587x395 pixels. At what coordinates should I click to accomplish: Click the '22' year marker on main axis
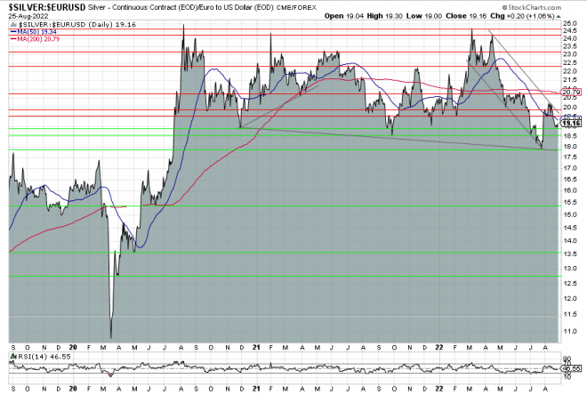click(439, 346)
